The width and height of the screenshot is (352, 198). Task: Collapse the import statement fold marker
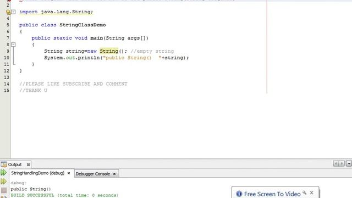tap(13, 12)
